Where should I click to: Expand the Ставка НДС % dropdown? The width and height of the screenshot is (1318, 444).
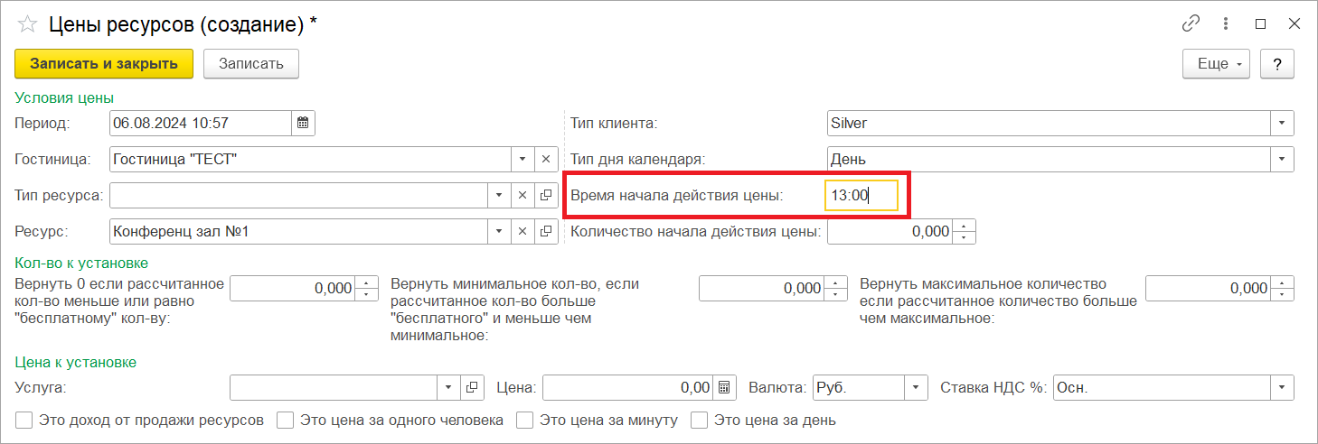[x=1282, y=388]
